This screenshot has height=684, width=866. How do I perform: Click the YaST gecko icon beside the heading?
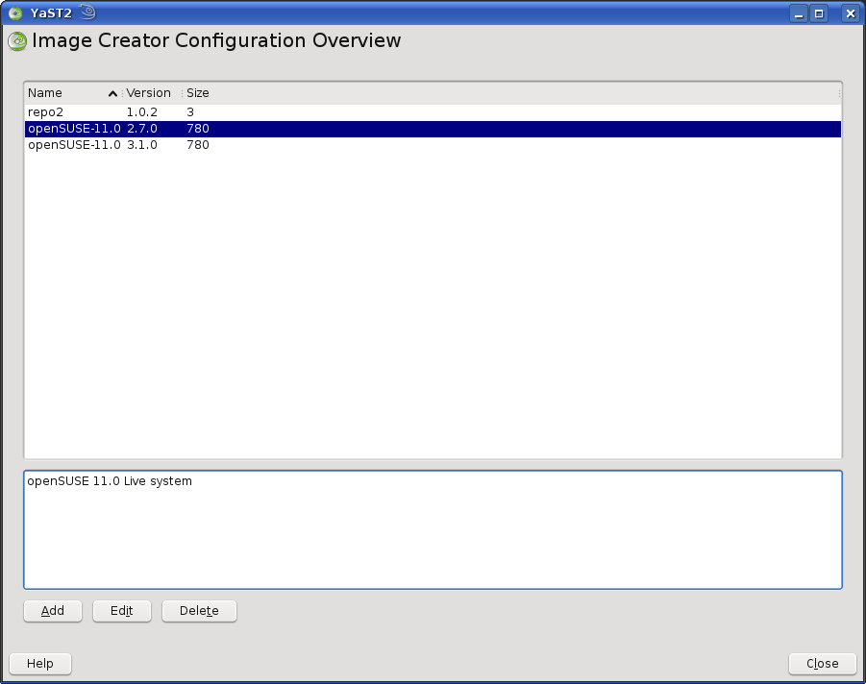(x=15, y=41)
